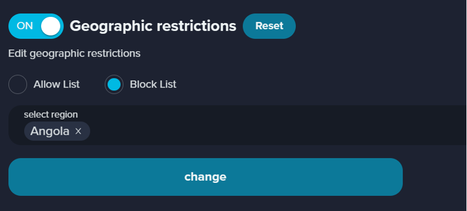The image size is (467, 211).
Task: Delete the Angola tag via its cross
Action: 78,131
